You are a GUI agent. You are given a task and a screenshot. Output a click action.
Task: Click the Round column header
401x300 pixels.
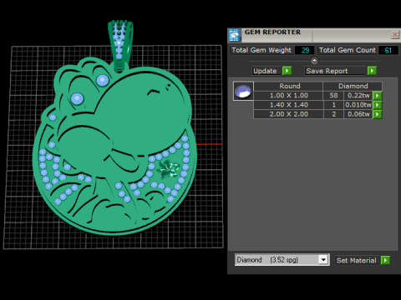[x=288, y=86]
